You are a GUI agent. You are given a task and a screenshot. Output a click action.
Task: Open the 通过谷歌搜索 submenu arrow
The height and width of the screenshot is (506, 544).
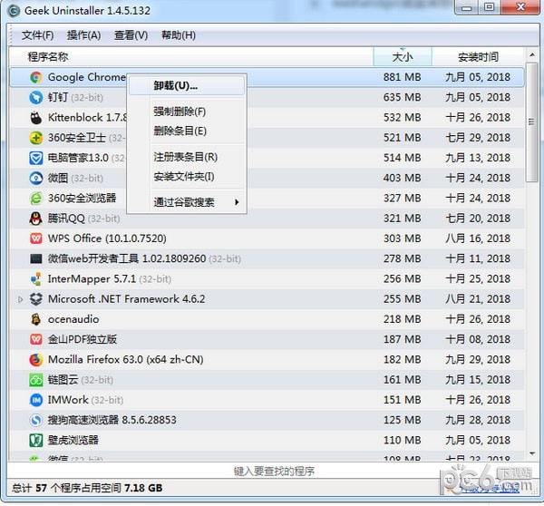click(x=237, y=202)
